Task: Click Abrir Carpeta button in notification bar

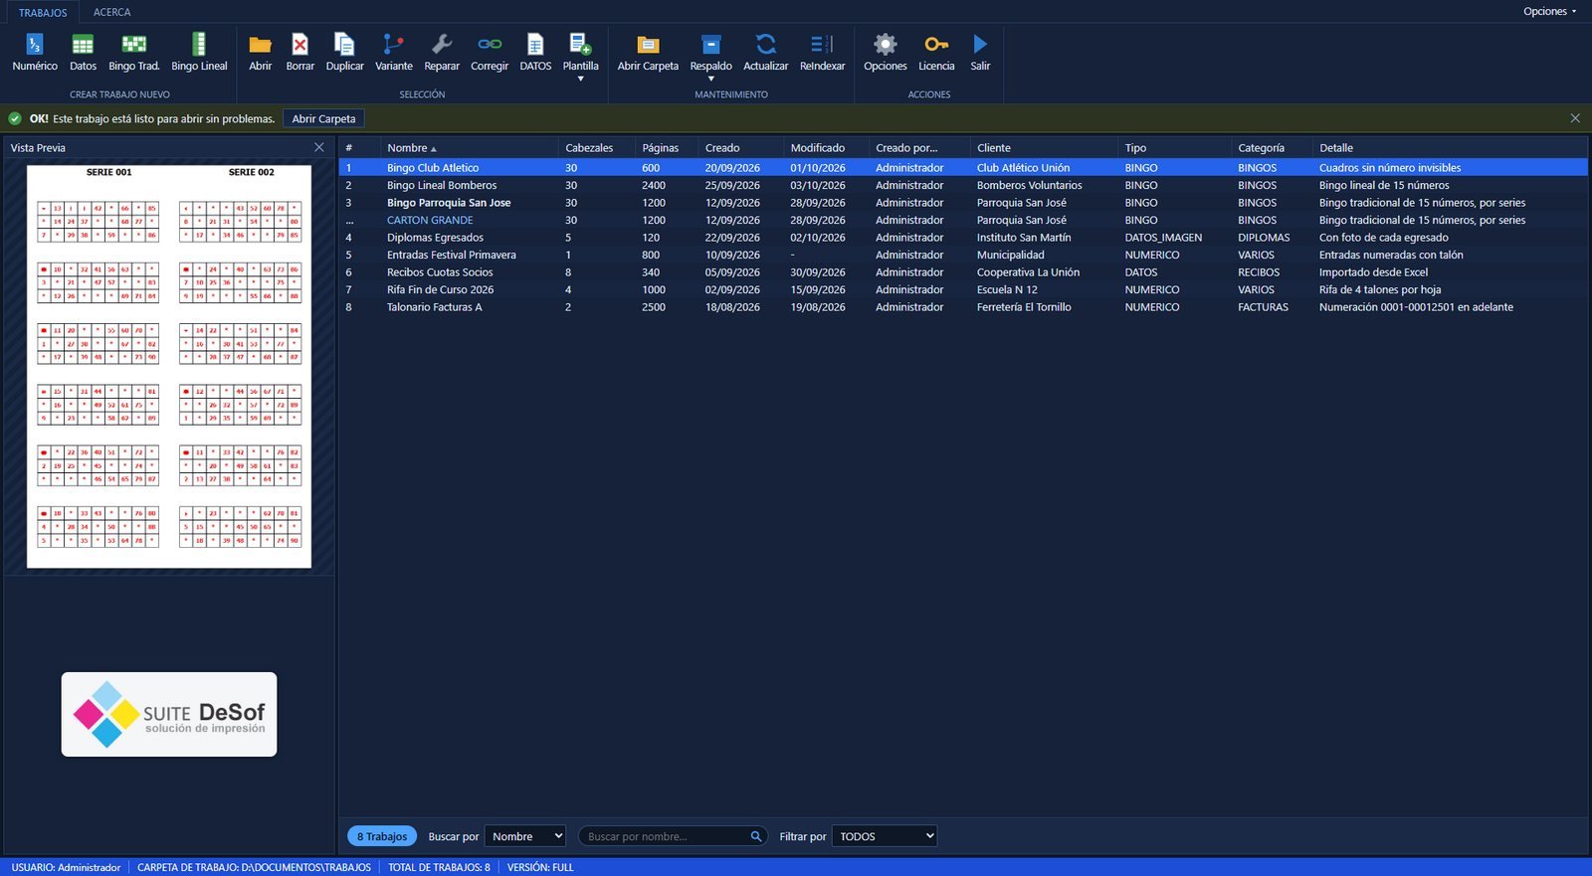Action: click(323, 118)
